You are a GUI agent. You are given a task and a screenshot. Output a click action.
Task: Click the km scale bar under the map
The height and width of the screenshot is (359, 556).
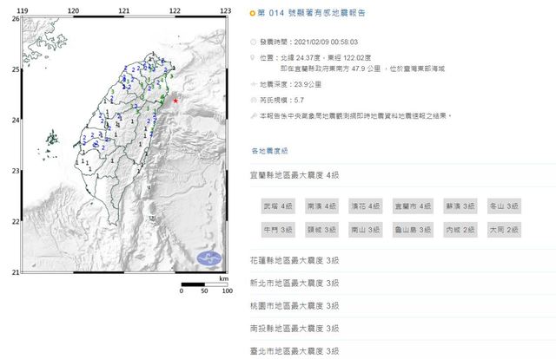pyautogui.click(x=204, y=284)
